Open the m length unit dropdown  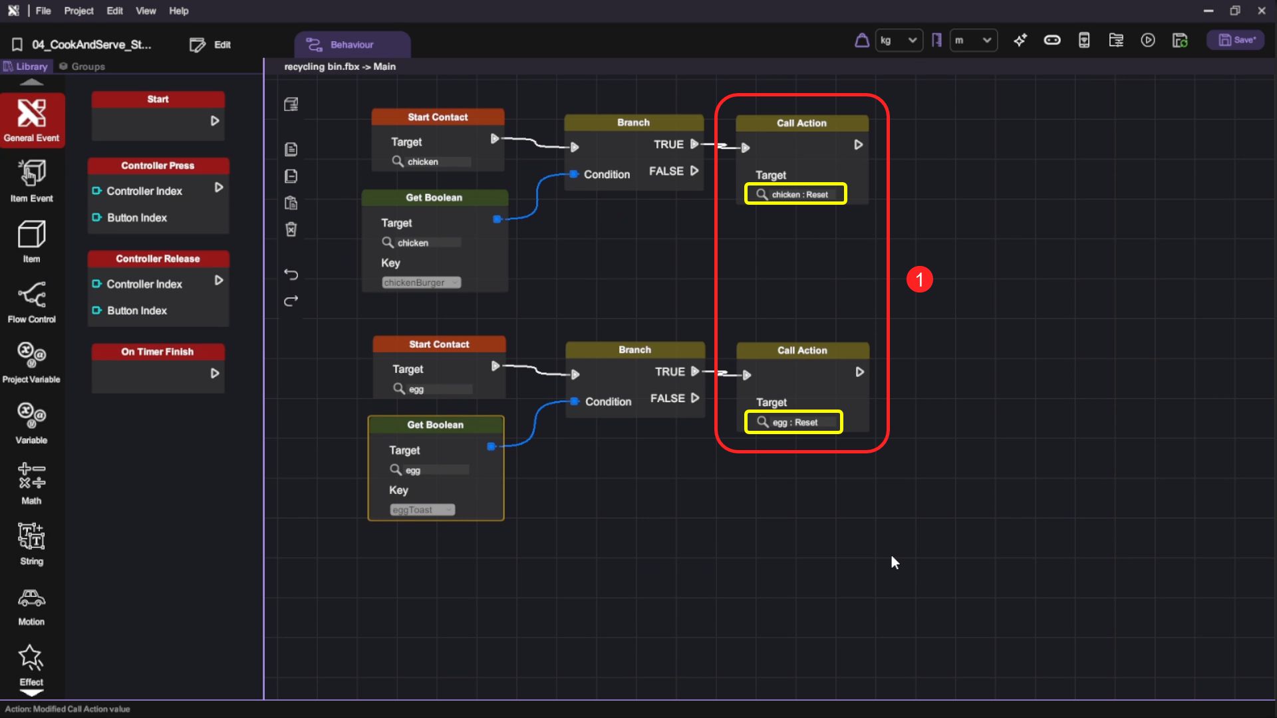pos(973,41)
